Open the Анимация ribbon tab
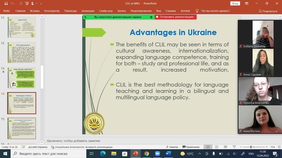This screenshot has width=282, height=158. 88,11
